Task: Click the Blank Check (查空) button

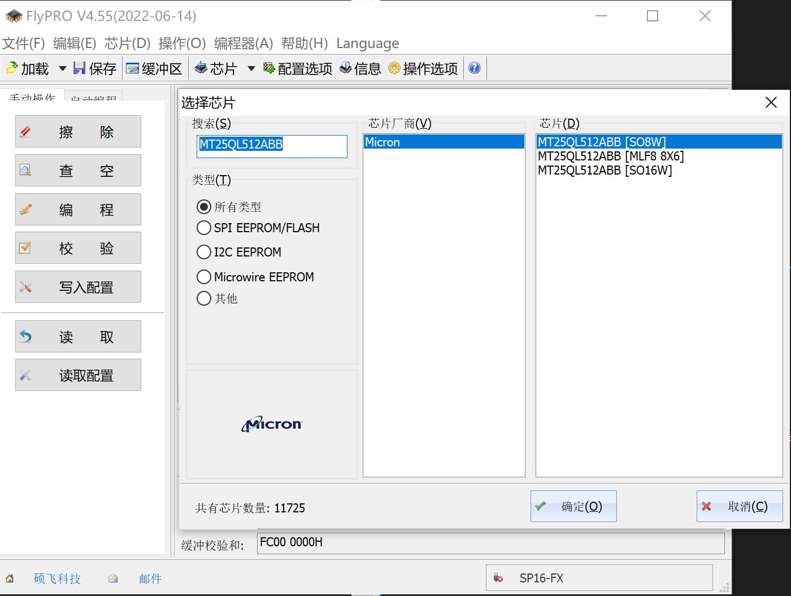Action: 78,170
